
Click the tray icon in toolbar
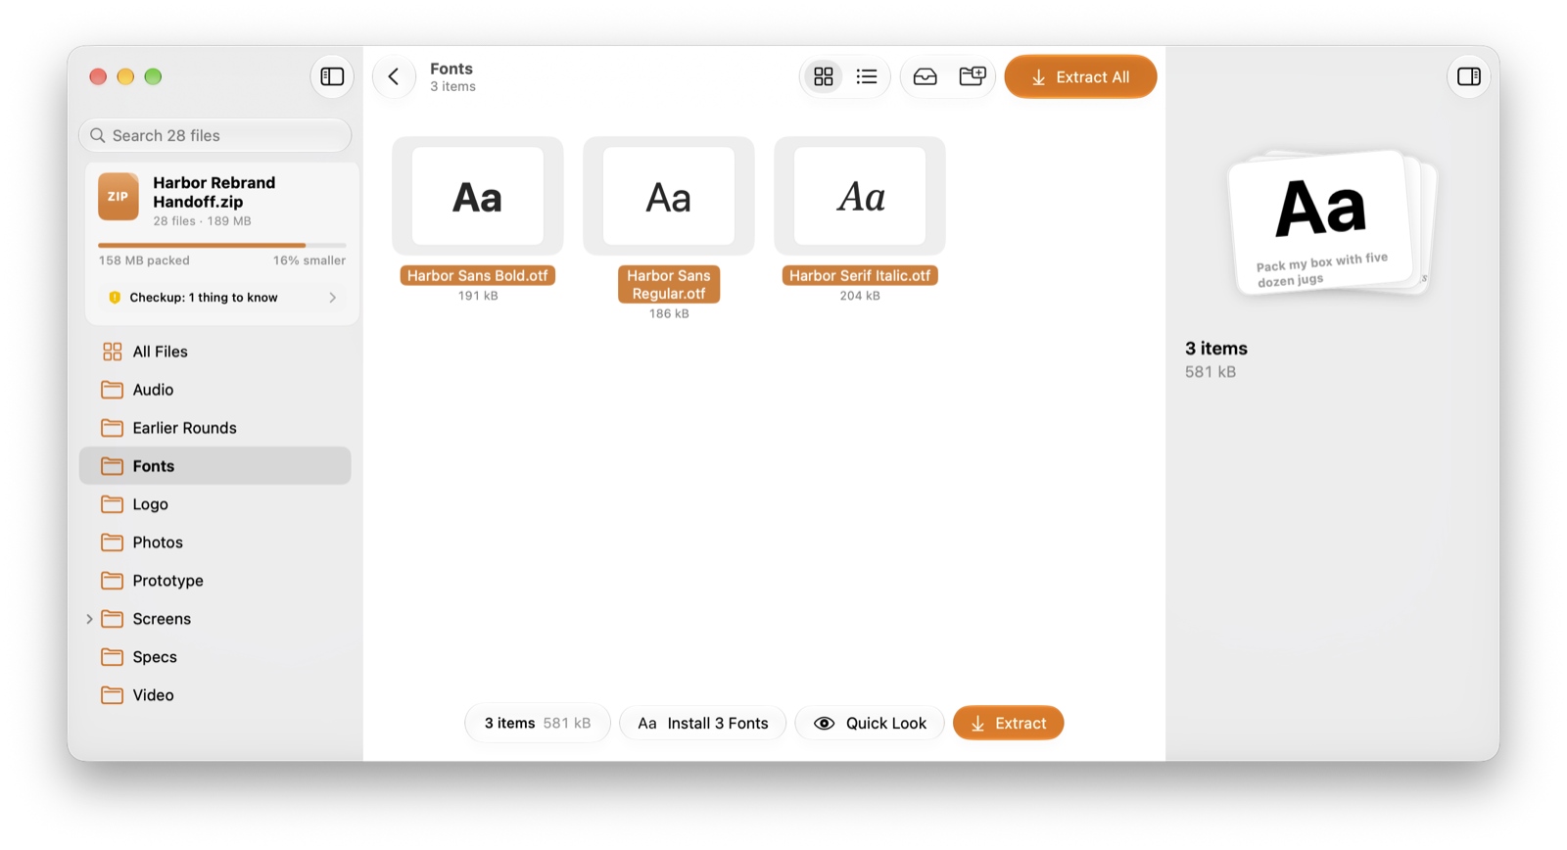[926, 76]
